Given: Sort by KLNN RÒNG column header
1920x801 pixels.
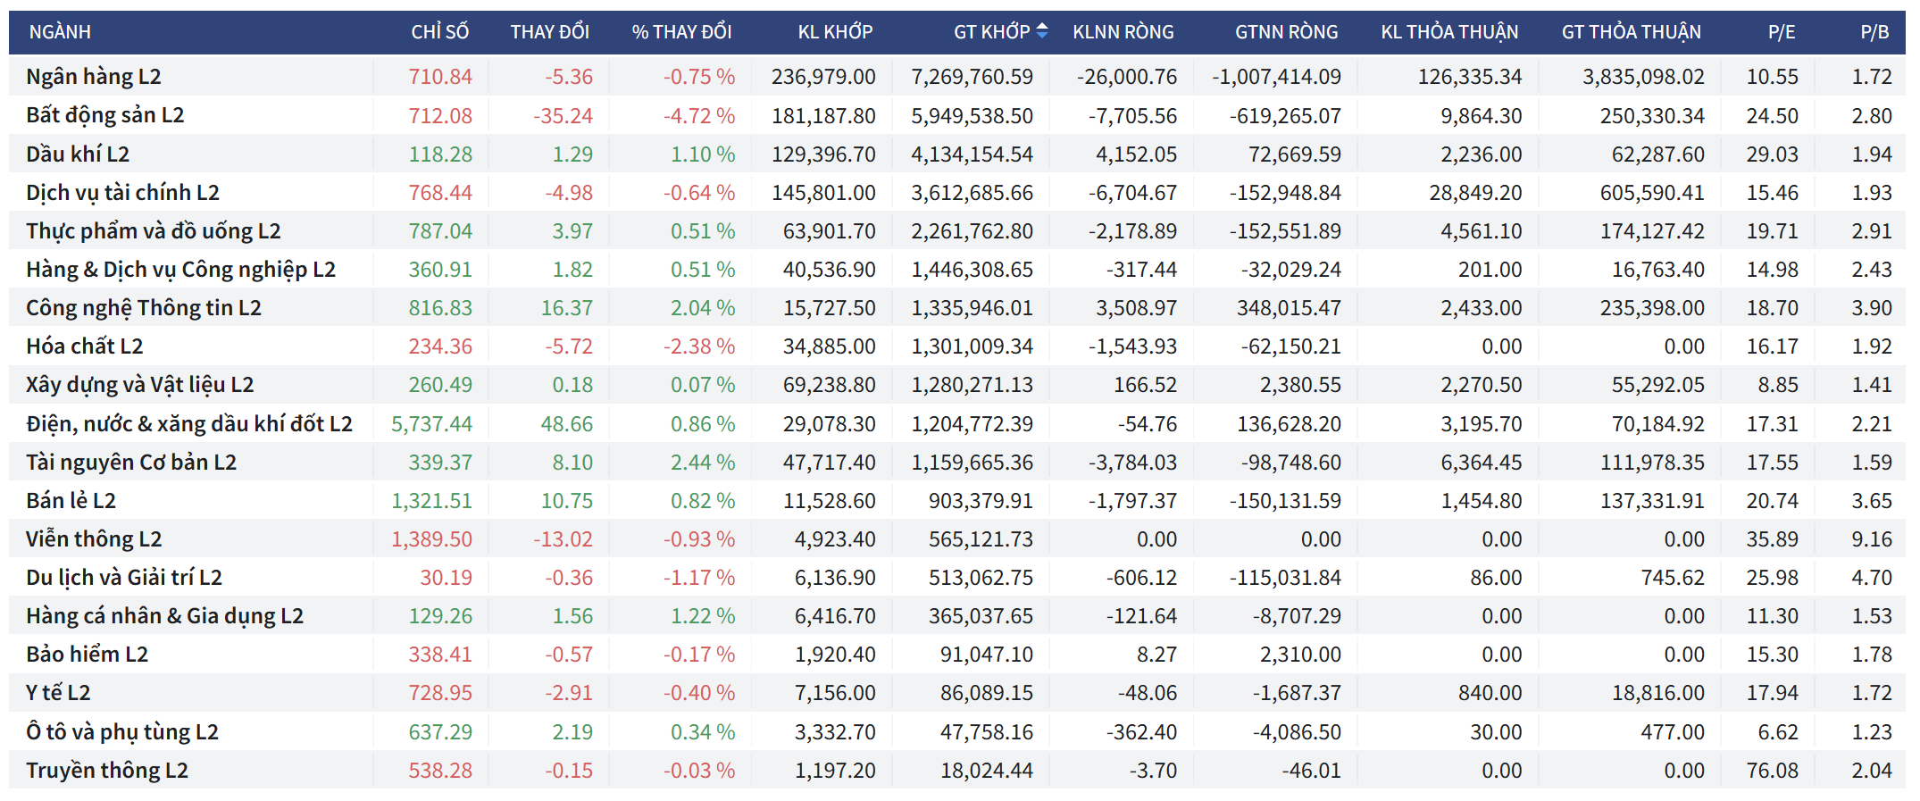Looking at the screenshot, I should click(x=1123, y=32).
